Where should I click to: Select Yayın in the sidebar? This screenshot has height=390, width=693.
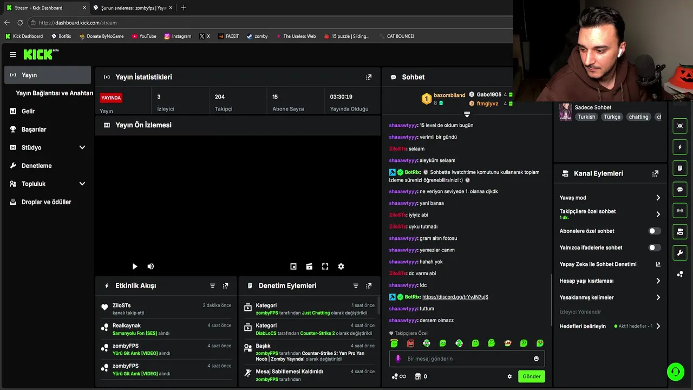tap(48, 75)
